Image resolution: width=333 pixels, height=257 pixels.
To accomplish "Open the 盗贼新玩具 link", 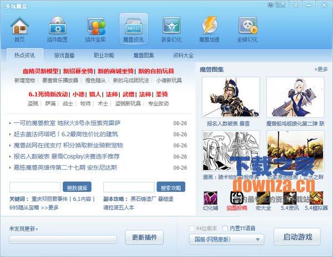I will [128, 103].
